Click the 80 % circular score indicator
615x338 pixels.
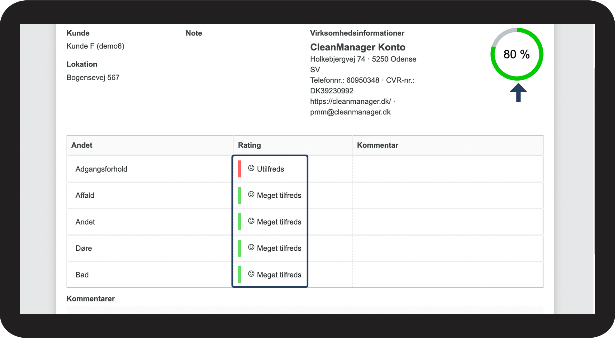[517, 54]
